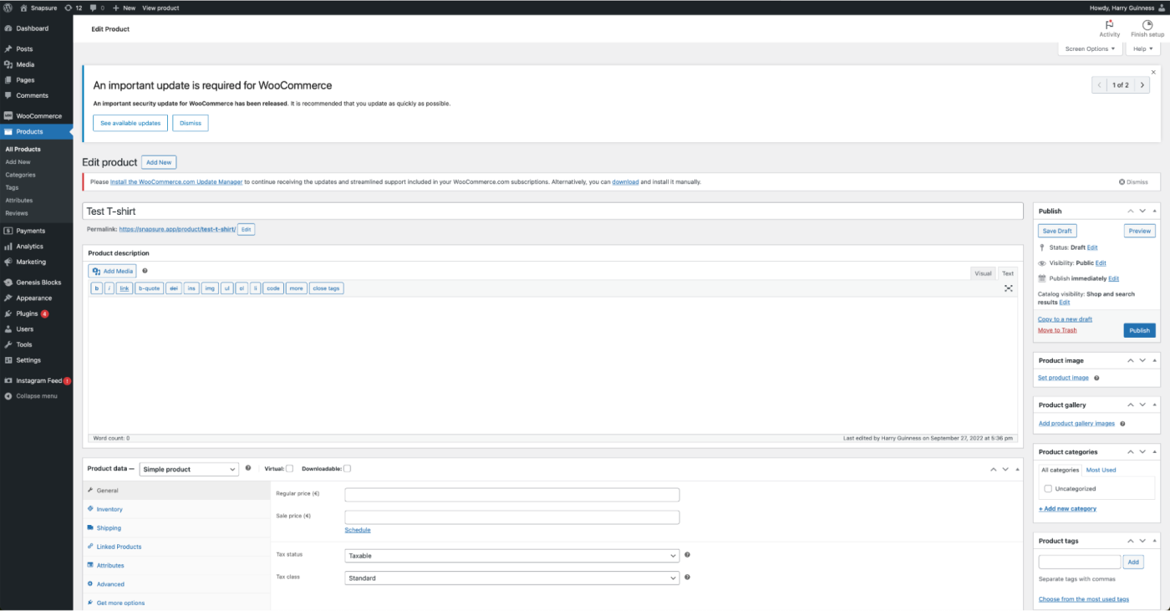1170x611 pixels.
Task: Close the WooCommerce update notice with X
Action: point(1154,73)
